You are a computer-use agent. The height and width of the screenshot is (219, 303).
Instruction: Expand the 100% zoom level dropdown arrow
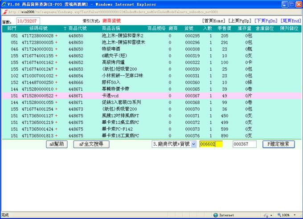click(295, 215)
